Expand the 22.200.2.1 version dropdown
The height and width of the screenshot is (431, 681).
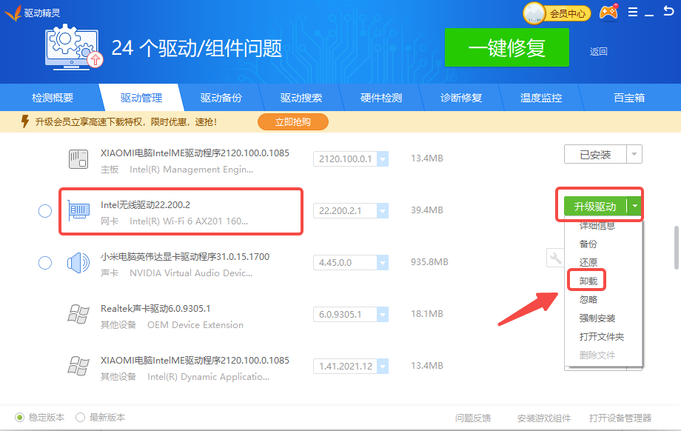click(382, 211)
